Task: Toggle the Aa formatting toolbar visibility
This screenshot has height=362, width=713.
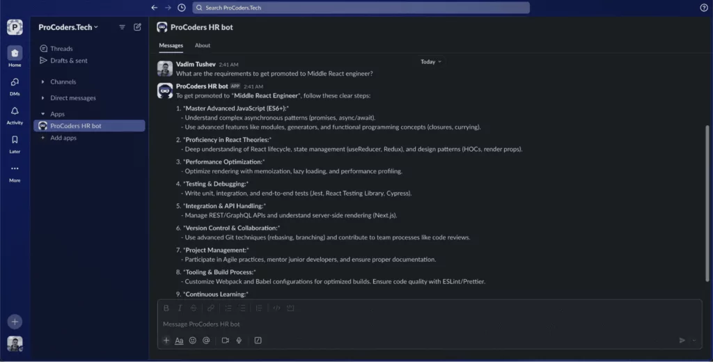Action: click(x=179, y=340)
